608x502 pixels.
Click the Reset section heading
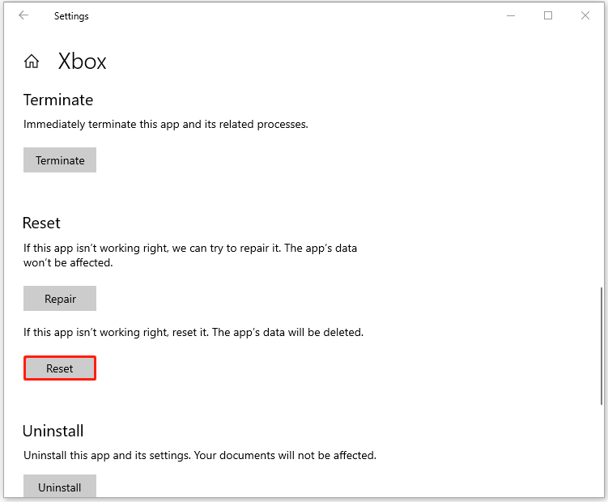point(41,223)
